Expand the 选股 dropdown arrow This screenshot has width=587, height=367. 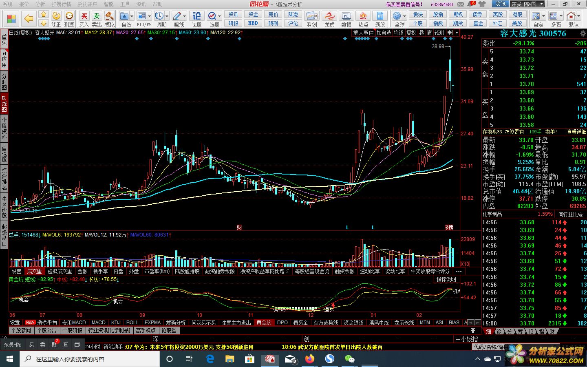click(220, 17)
